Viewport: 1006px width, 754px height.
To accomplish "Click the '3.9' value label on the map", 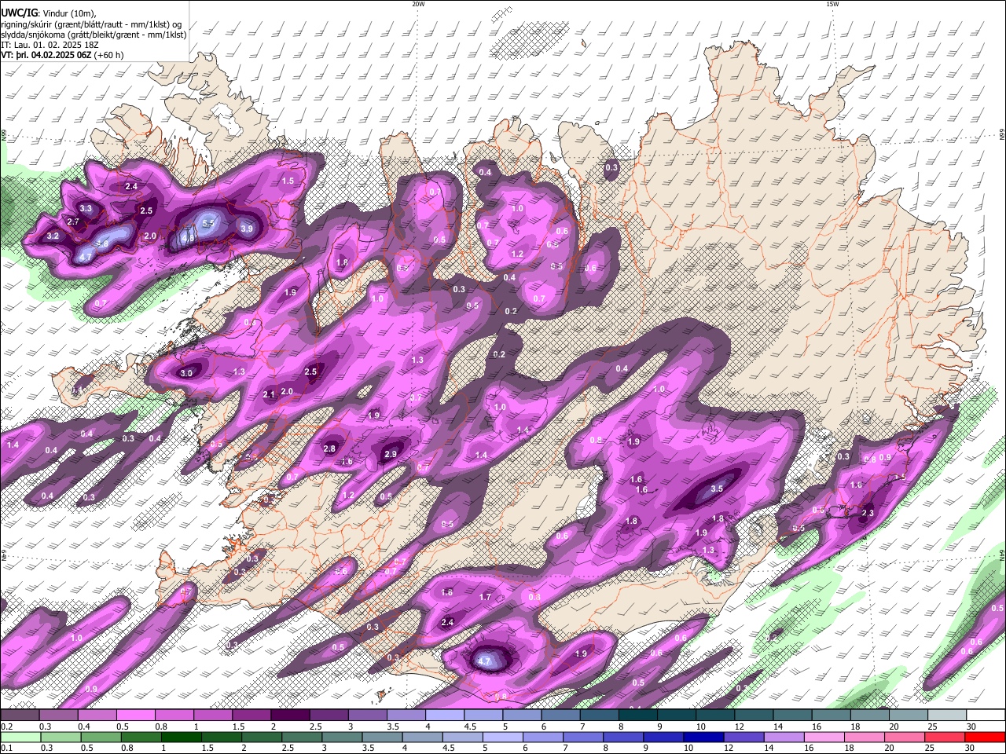I will click(x=247, y=229).
